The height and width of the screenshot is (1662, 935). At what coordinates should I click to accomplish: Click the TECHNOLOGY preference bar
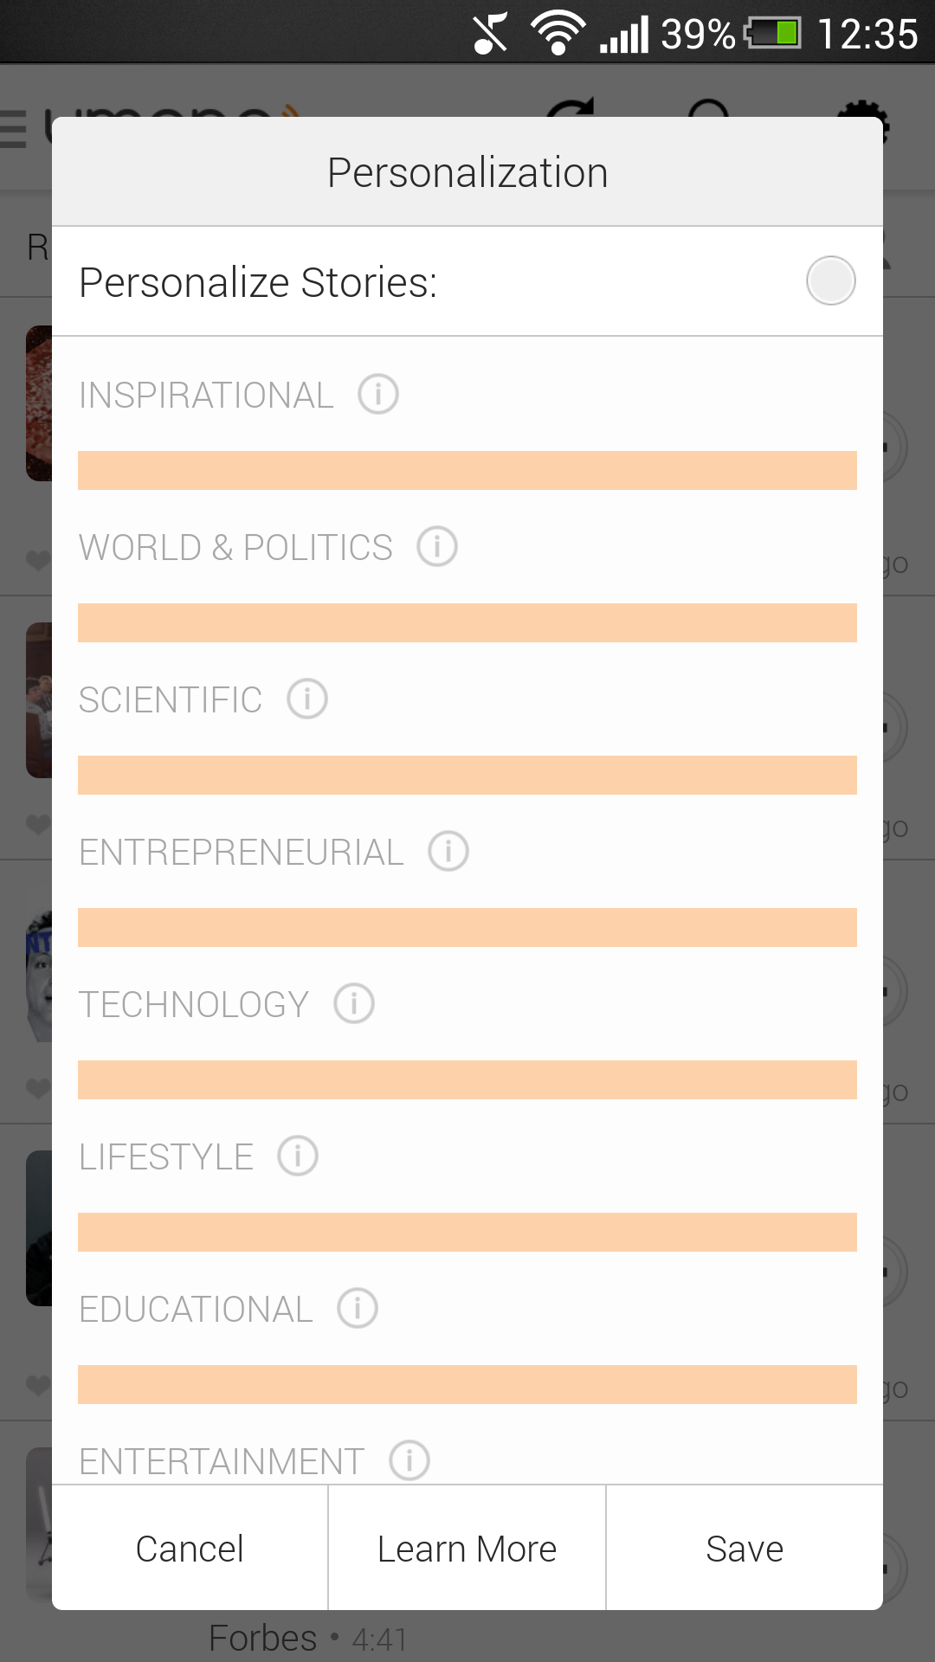pos(467,1080)
